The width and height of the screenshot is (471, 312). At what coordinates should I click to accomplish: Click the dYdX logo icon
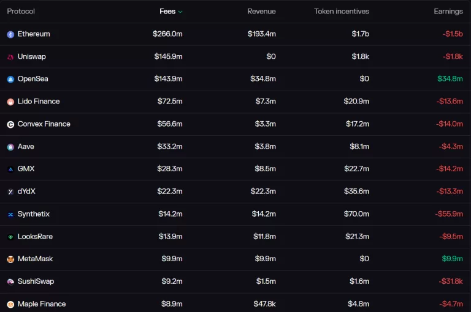[x=10, y=191]
